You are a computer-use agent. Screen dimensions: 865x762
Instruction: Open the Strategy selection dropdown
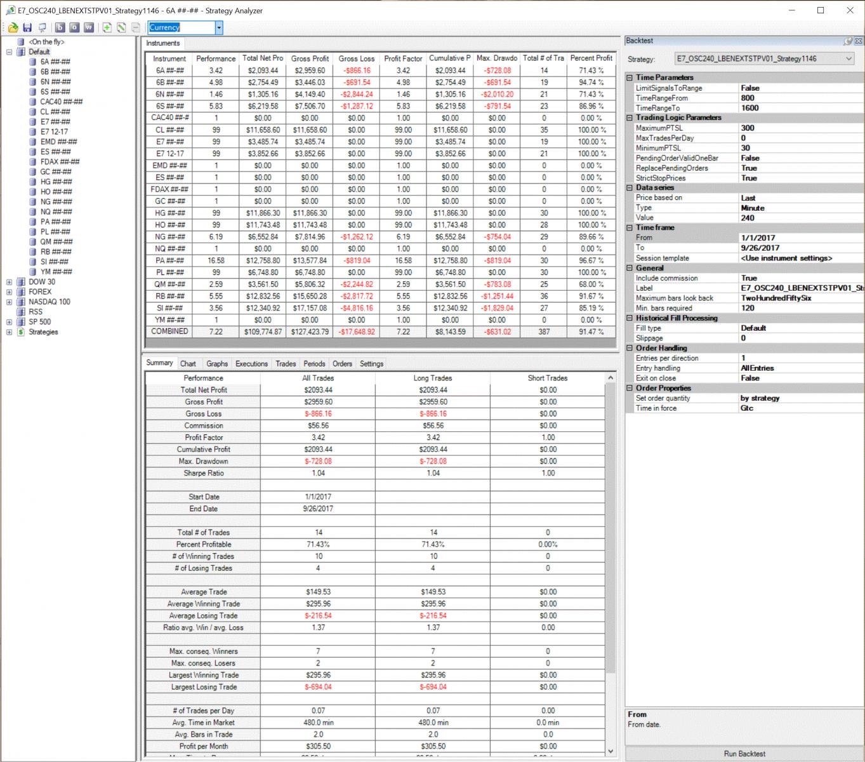click(848, 58)
